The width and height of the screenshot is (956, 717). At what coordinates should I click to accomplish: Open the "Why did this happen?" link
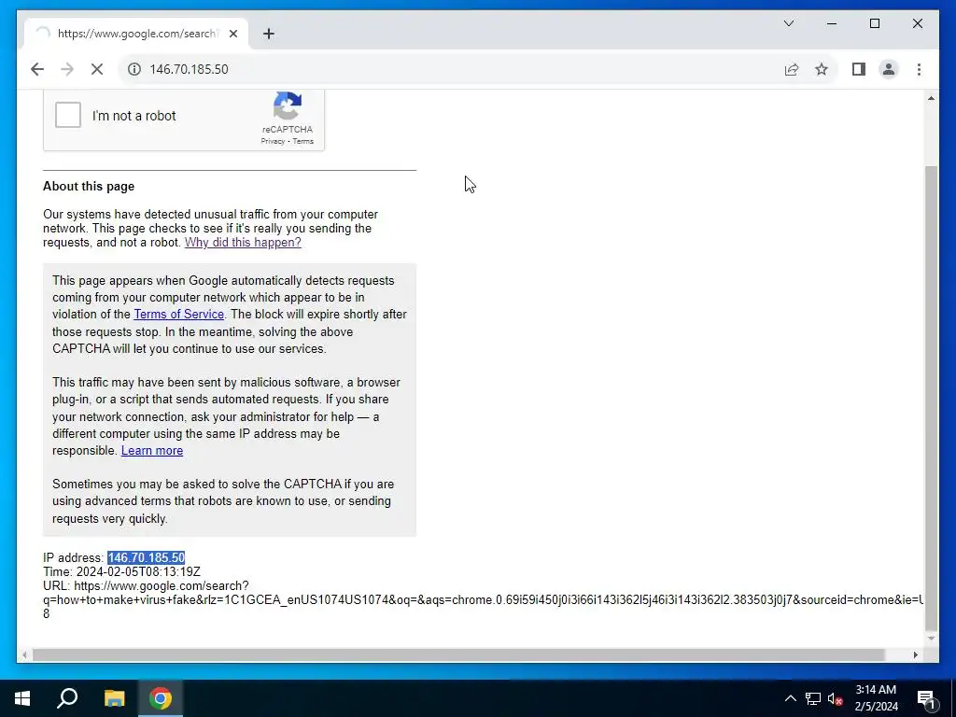[x=243, y=242]
